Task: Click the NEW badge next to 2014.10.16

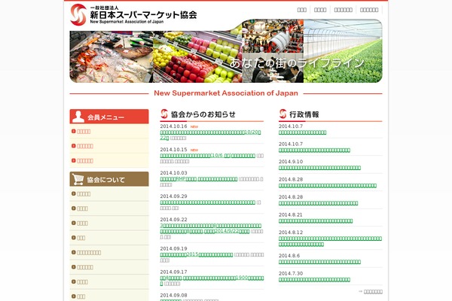Action: [194, 126]
